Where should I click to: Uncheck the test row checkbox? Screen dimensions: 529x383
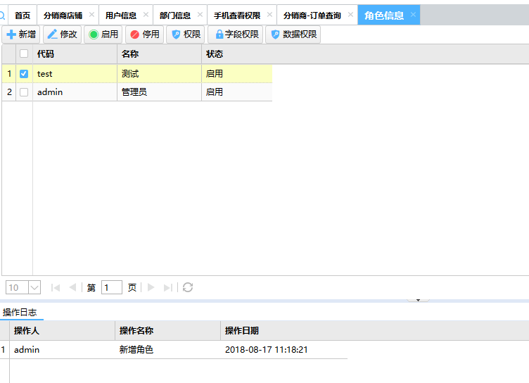(24, 73)
